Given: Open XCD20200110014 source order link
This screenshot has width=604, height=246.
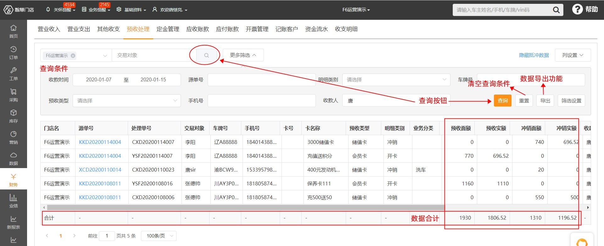Looking at the screenshot, I should click(x=100, y=170).
